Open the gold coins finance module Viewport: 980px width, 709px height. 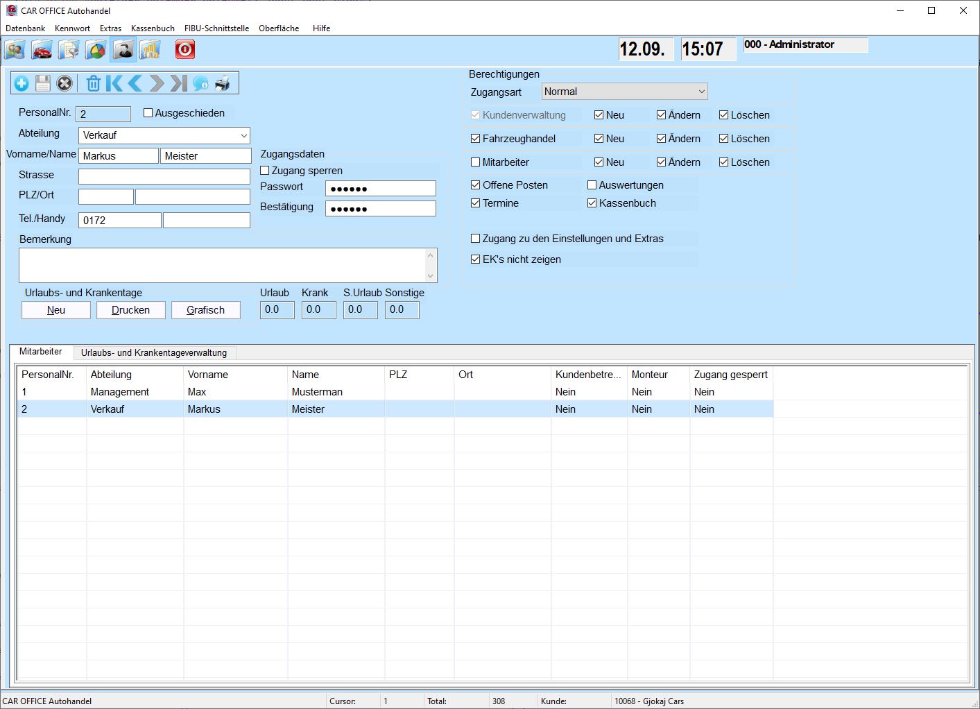tap(150, 50)
